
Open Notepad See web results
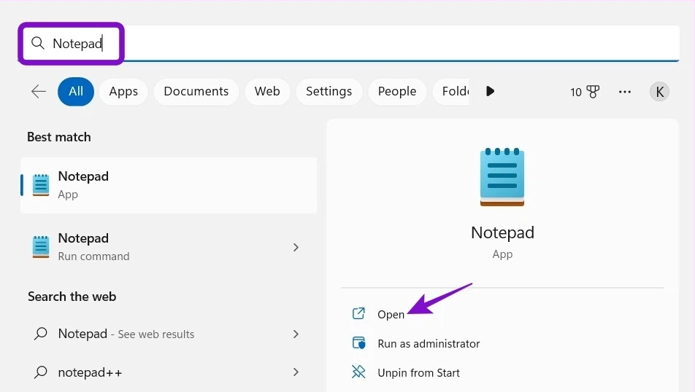tap(169, 334)
